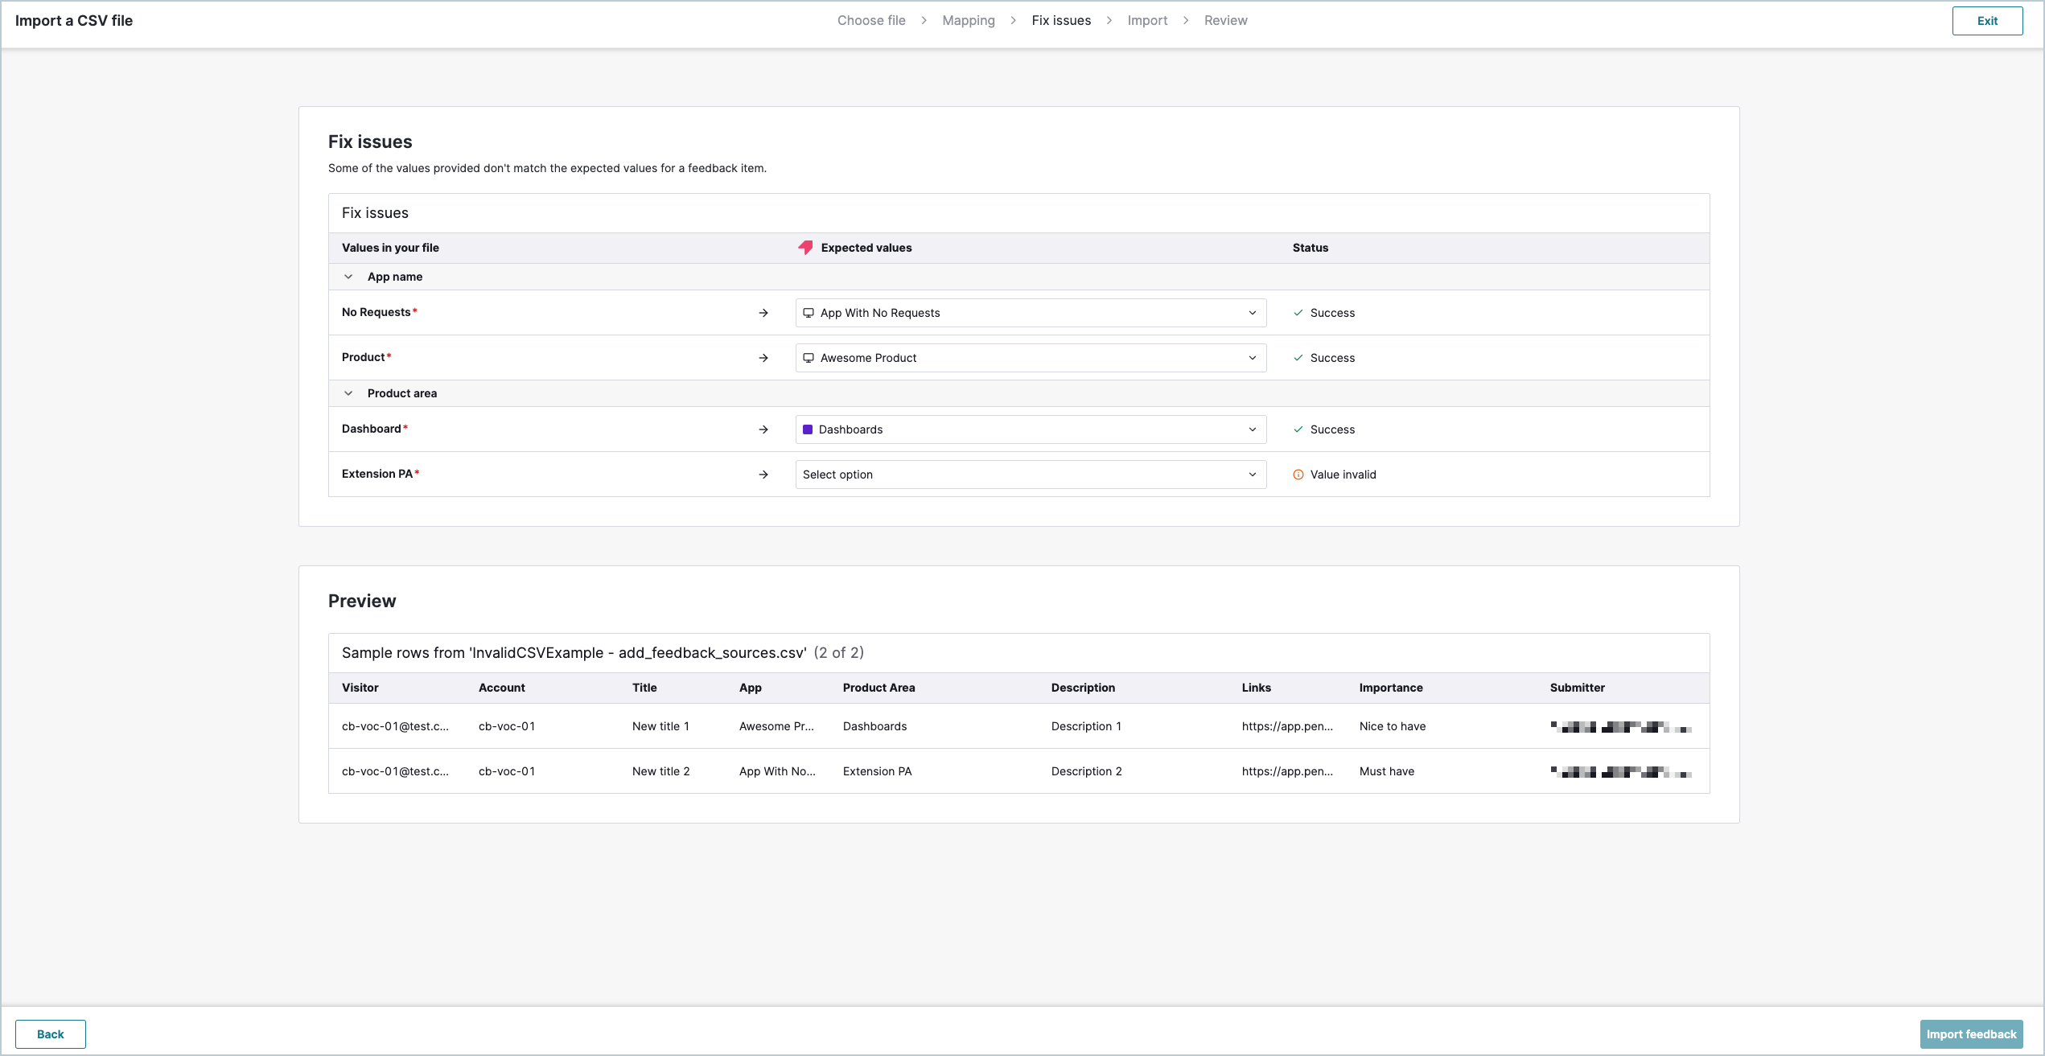This screenshot has width=2045, height=1056.
Task: Open the Dashboards product area dropdown
Action: click(x=1031, y=429)
